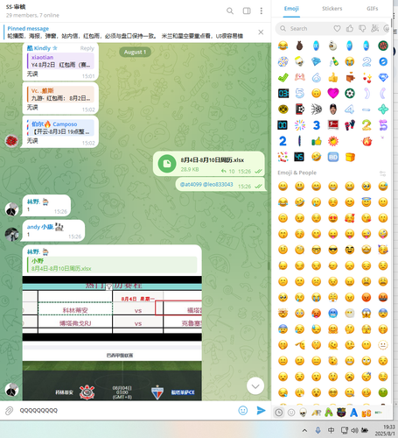Click the emoji smiley button in input bar
The width and height of the screenshot is (398, 438).
(x=243, y=410)
